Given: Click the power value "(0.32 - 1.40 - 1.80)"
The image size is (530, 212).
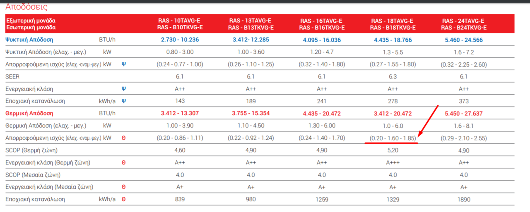Looking at the screenshot, I should pyautogui.click(x=322, y=64).
